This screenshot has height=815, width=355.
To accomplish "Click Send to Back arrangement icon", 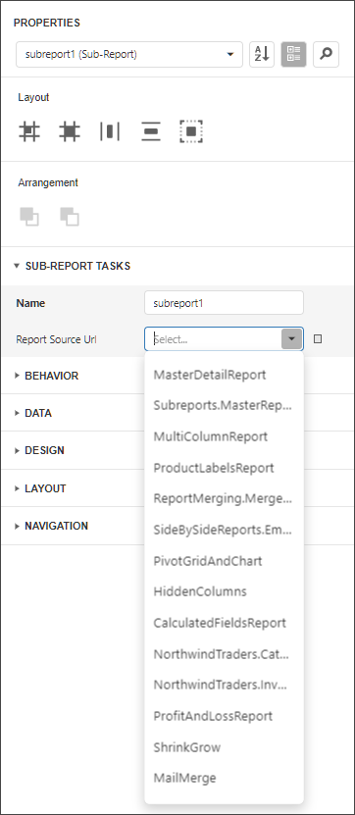I will point(70,216).
